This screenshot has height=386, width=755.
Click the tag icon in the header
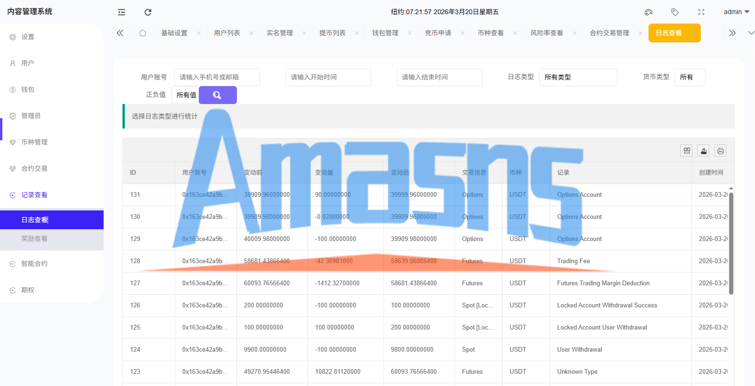coord(675,12)
